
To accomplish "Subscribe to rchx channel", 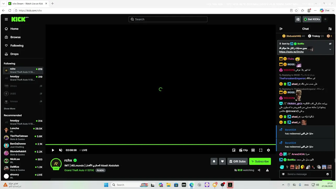I will (x=260, y=161).
